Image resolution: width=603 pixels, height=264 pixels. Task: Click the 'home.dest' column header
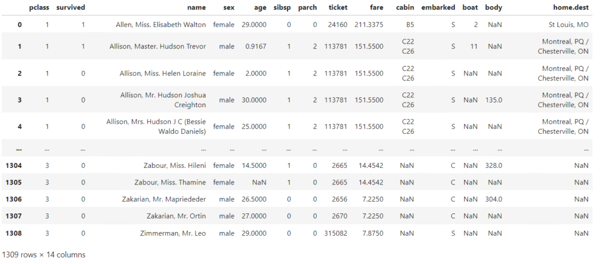click(569, 8)
